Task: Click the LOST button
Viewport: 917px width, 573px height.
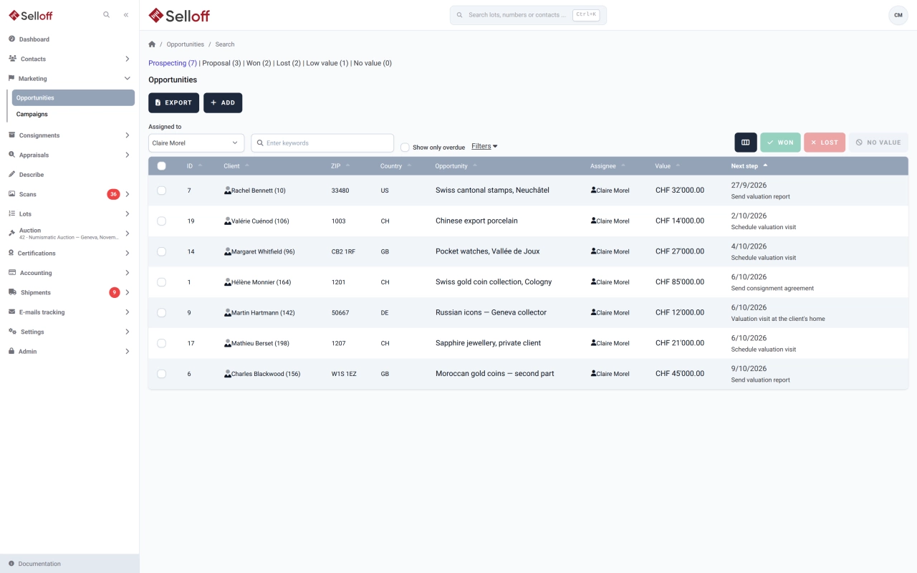Action: pyautogui.click(x=825, y=143)
